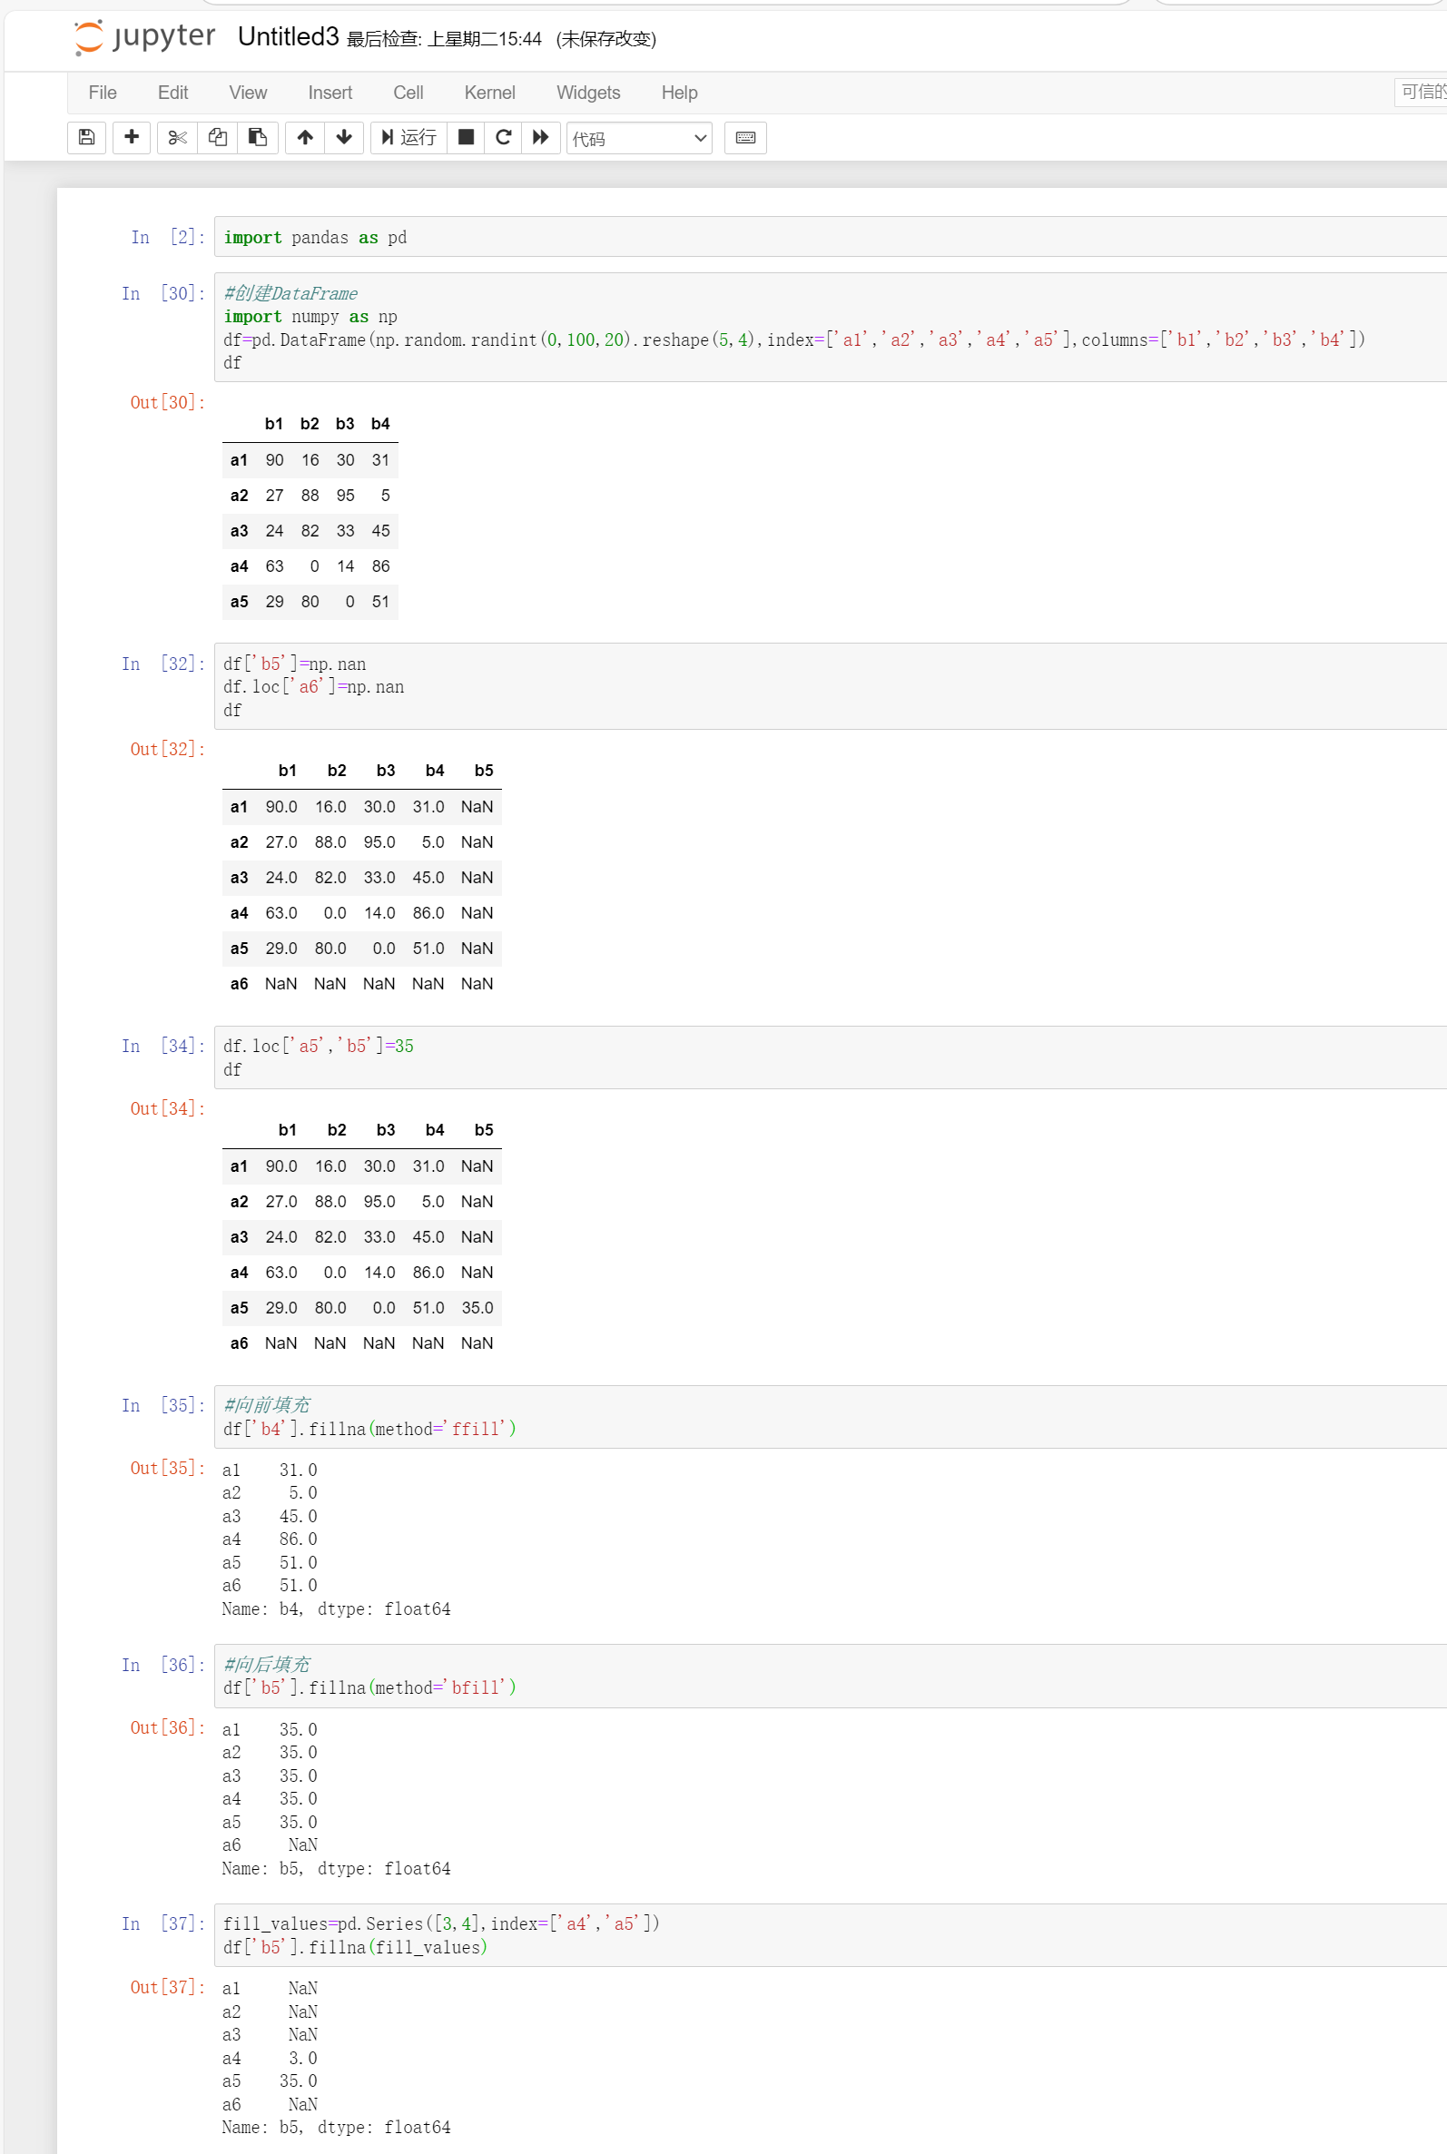Restart kernel and rerun all fast-forward icon

click(x=541, y=137)
